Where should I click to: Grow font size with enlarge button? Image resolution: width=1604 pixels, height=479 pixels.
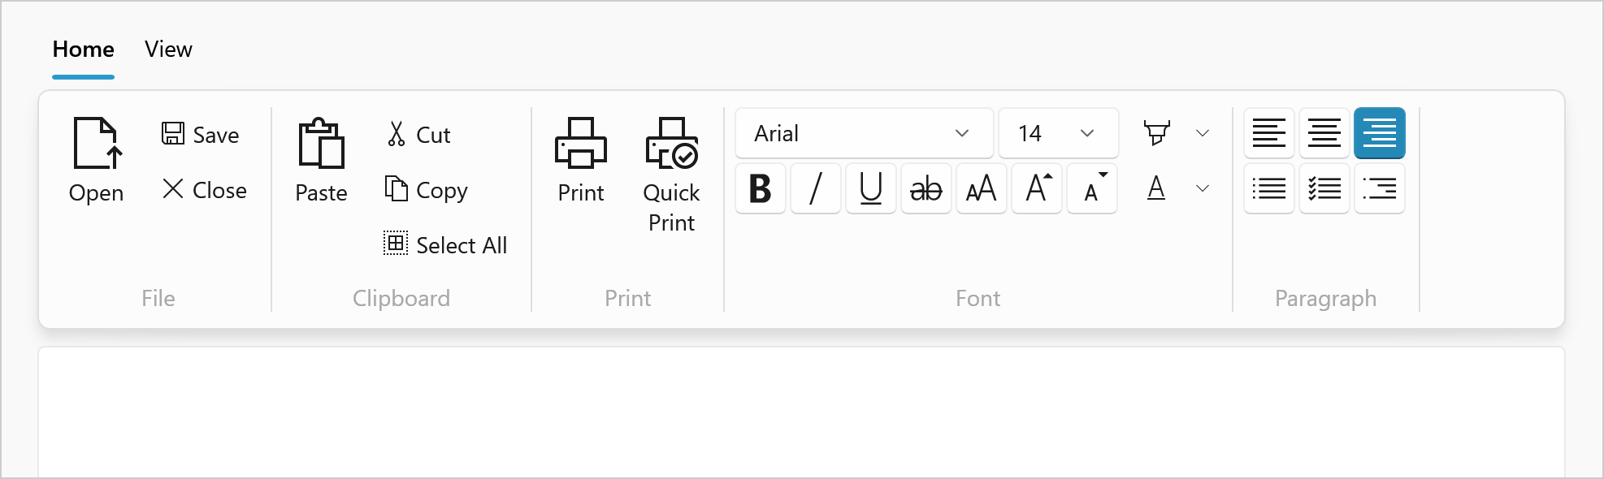tap(1037, 189)
